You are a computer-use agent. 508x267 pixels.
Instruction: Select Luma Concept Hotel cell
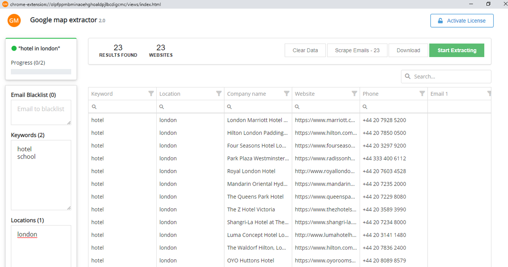pyautogui.click(x=258, y=235)
